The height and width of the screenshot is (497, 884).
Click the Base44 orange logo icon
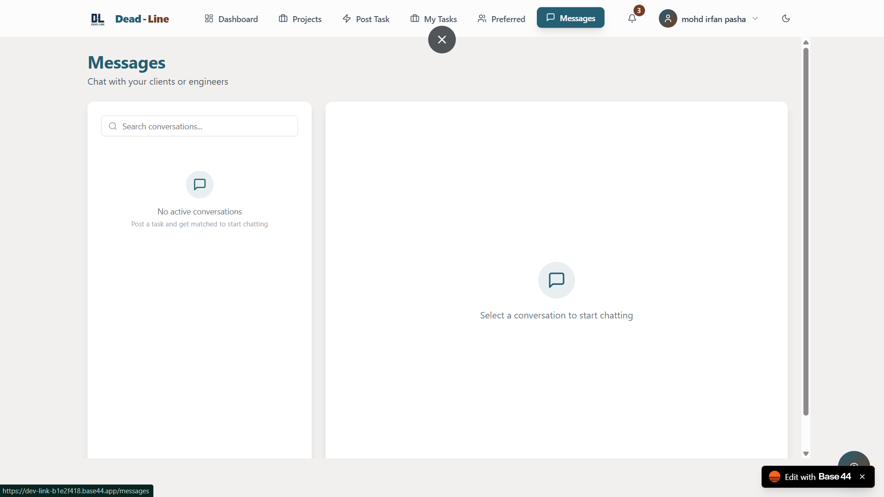774,477
